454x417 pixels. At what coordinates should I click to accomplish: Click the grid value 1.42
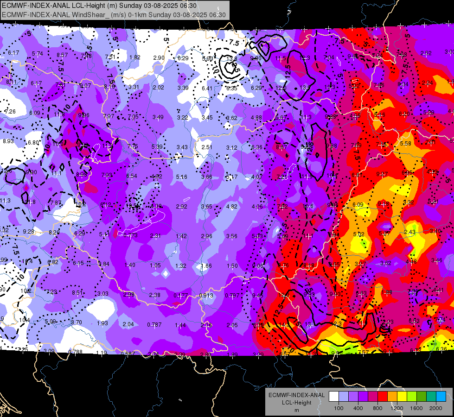[181, 236]
